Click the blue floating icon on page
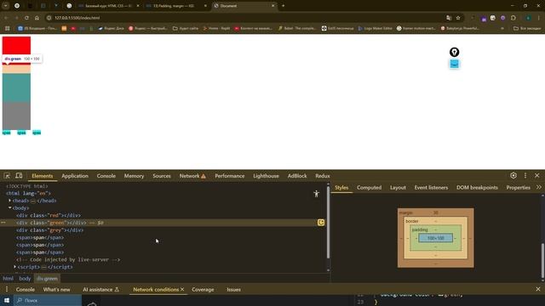Viewport: 545px width, 306px height. (454, 64)
